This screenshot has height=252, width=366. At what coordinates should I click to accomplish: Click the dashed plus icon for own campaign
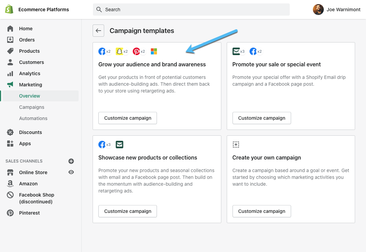(236, 145)
